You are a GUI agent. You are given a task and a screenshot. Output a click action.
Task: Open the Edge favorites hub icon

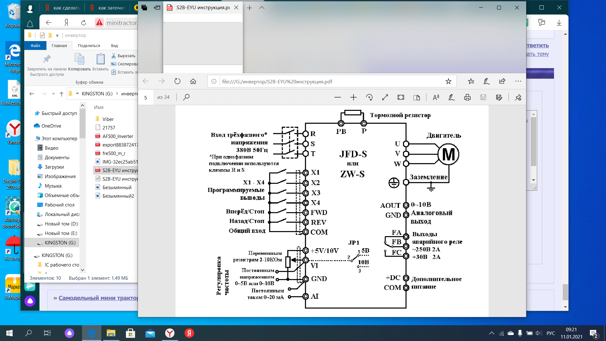[x=471, y=81]
